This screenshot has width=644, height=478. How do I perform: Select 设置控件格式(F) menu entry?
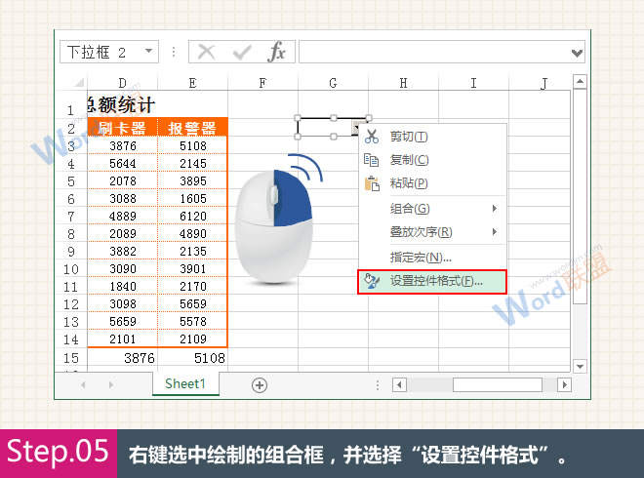[x=435, y=281]
